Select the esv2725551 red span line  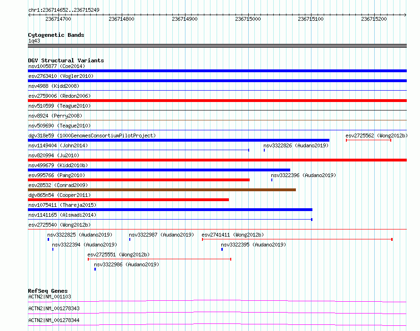[160, 259]
